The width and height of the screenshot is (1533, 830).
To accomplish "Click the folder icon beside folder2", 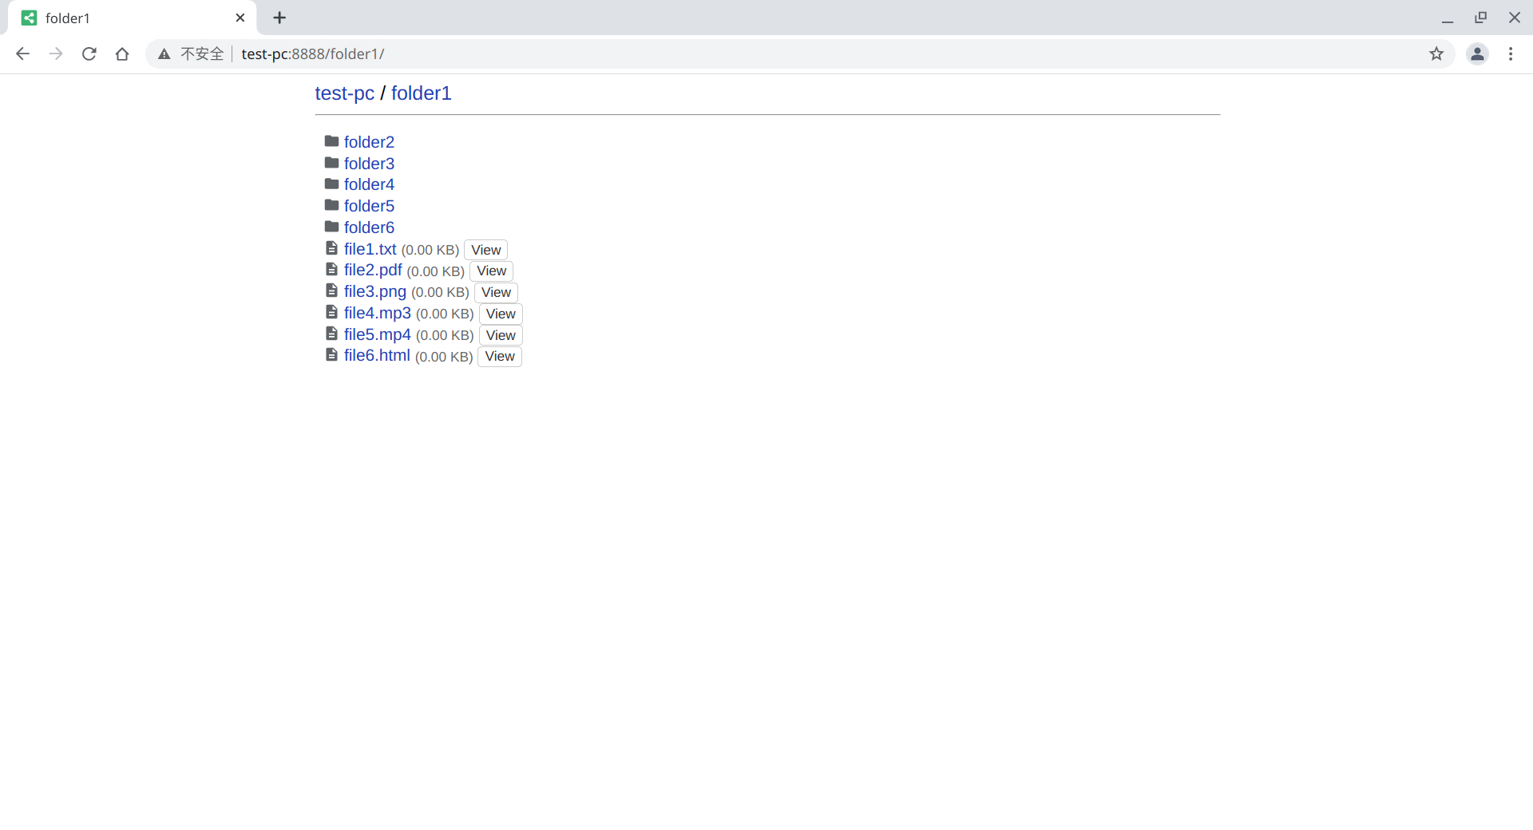I will click(332, 141).
